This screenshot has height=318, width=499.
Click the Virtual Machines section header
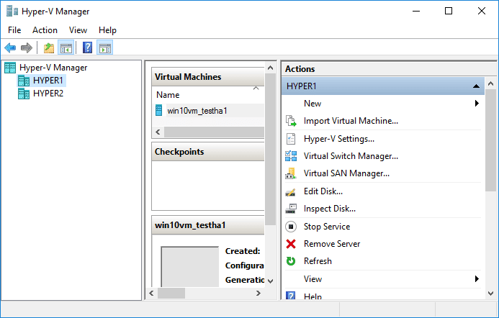point(208,77)
